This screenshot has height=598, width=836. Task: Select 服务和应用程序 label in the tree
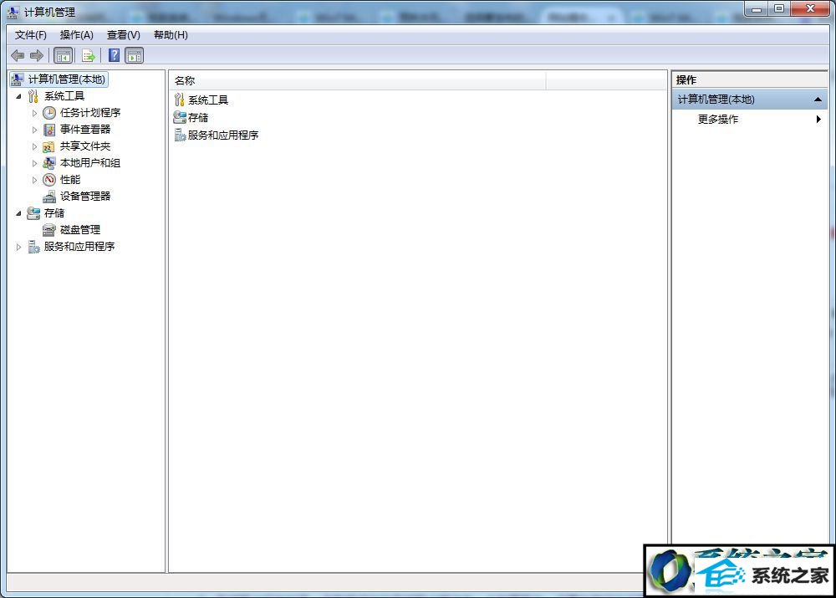click(x=79, y=247)
